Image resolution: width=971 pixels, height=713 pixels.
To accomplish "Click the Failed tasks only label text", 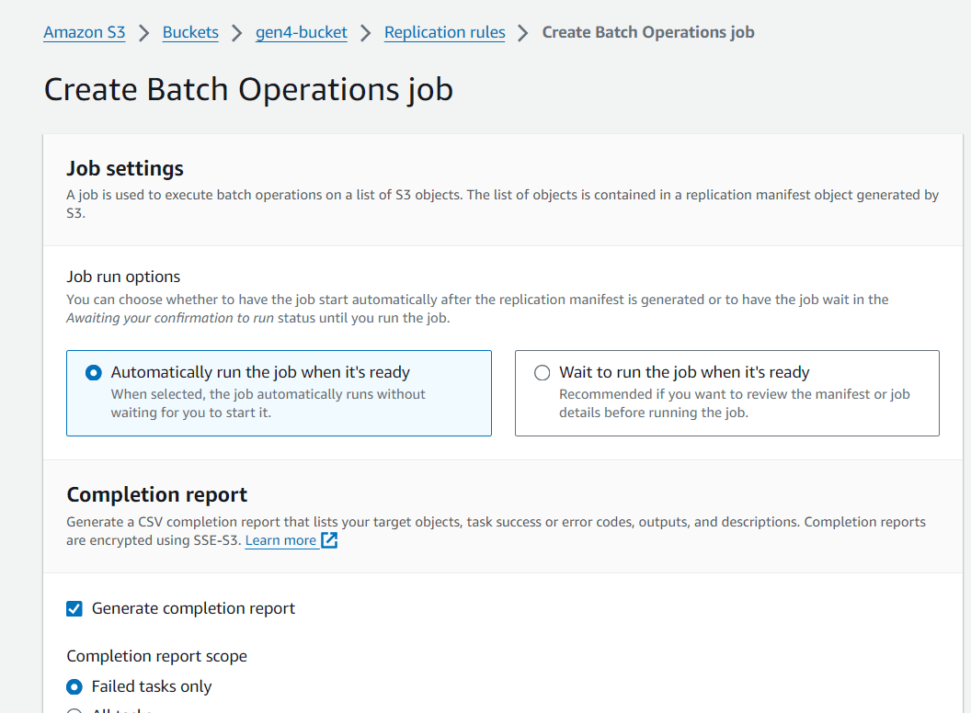I will click(152, 686).
